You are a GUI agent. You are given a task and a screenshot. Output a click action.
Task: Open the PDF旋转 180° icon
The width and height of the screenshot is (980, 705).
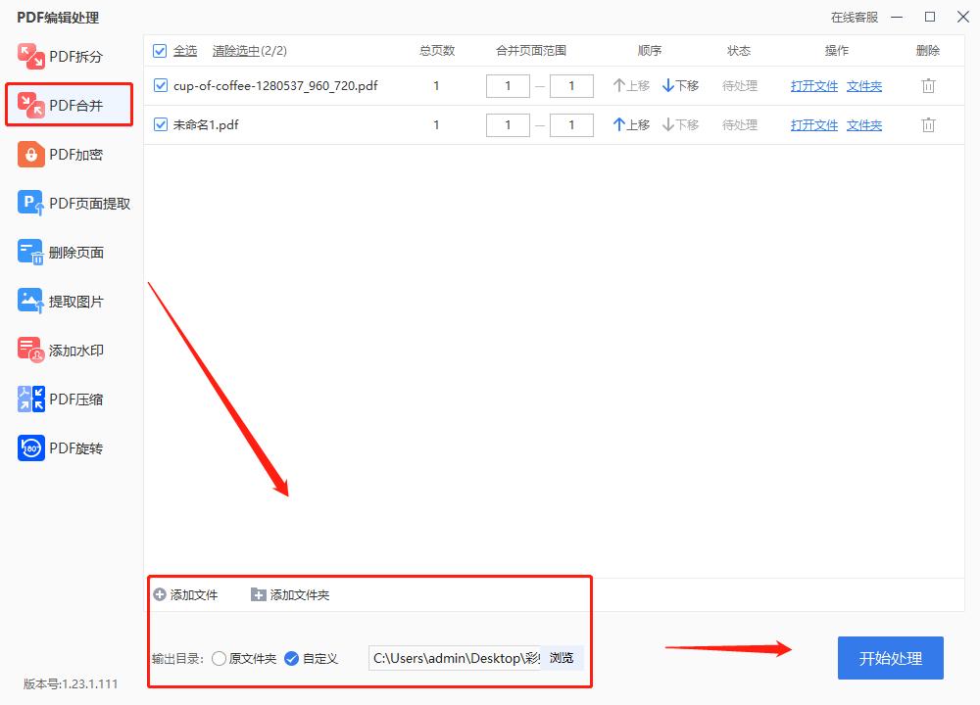click(30, 447)
